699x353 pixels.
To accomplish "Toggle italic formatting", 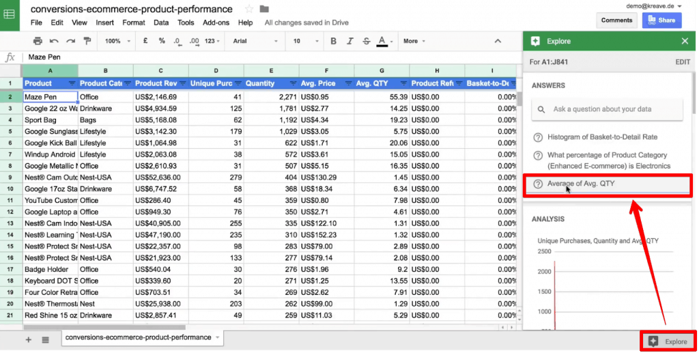I will (x=349, y=41).
